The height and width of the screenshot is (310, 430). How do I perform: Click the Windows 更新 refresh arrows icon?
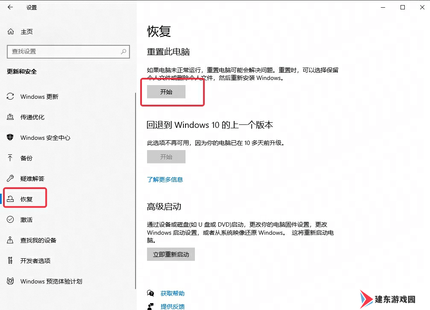[10, 97]
